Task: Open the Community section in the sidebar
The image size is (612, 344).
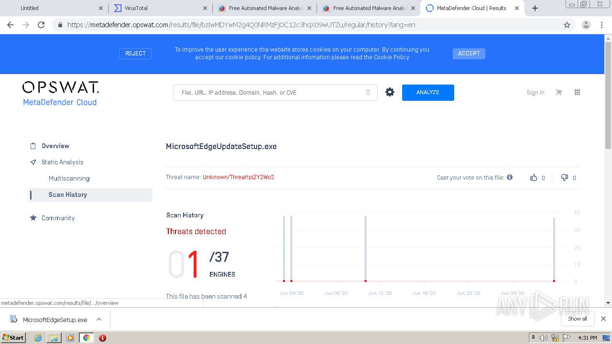Action: tap(58, 218)
